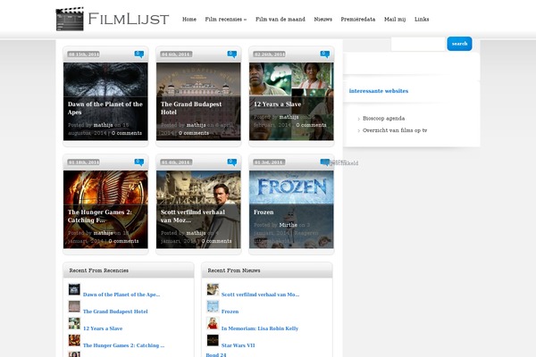Open The Grand Budapest Hotel Recencies link
Screen dimensions: 536x357
[x=115, y=311]
